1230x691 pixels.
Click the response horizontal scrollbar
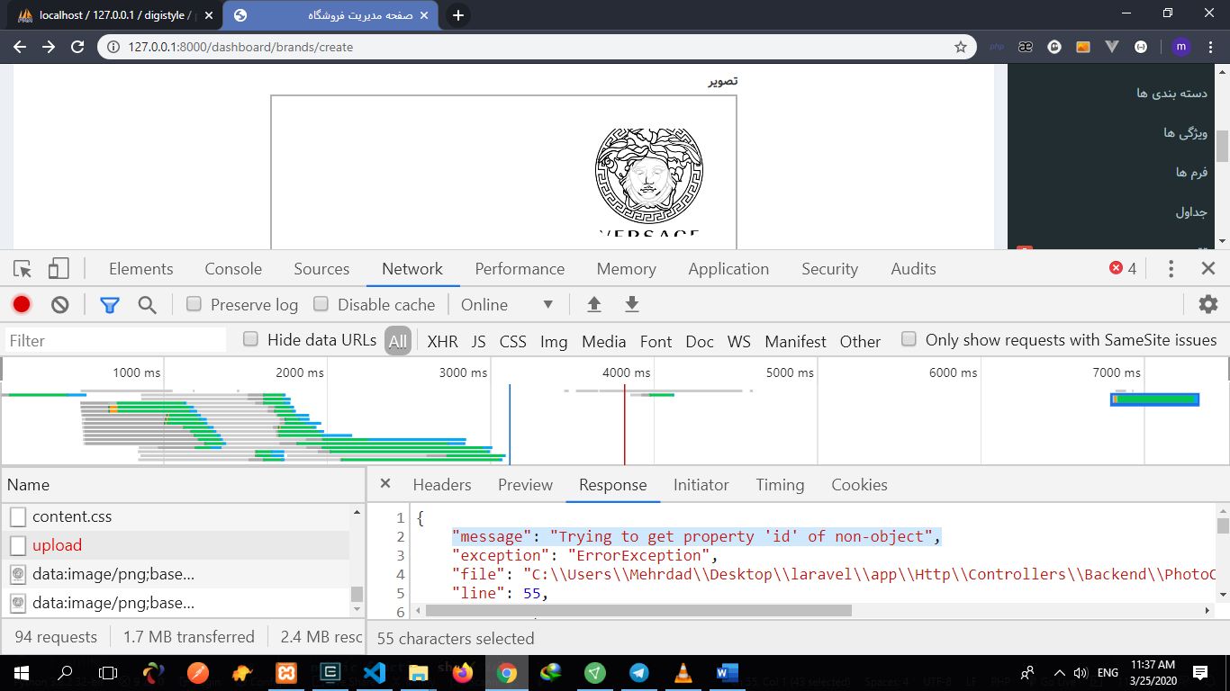(x=638, y=610)
